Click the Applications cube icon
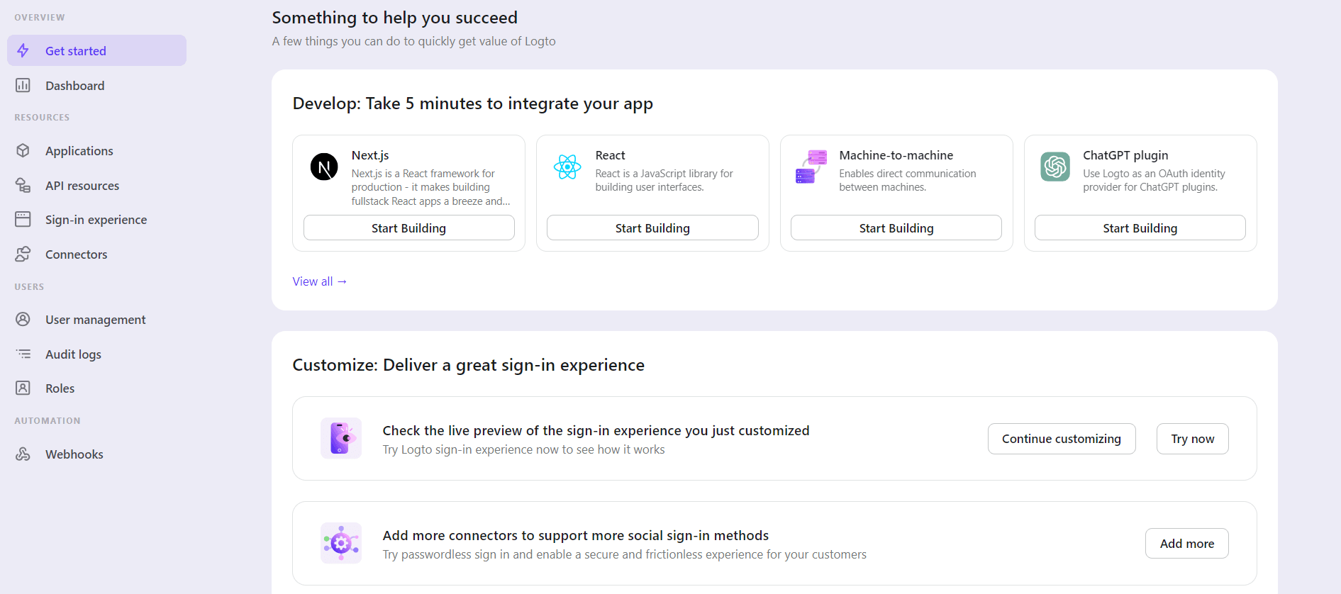This screenshot has height=594, width=1341. 23,150
